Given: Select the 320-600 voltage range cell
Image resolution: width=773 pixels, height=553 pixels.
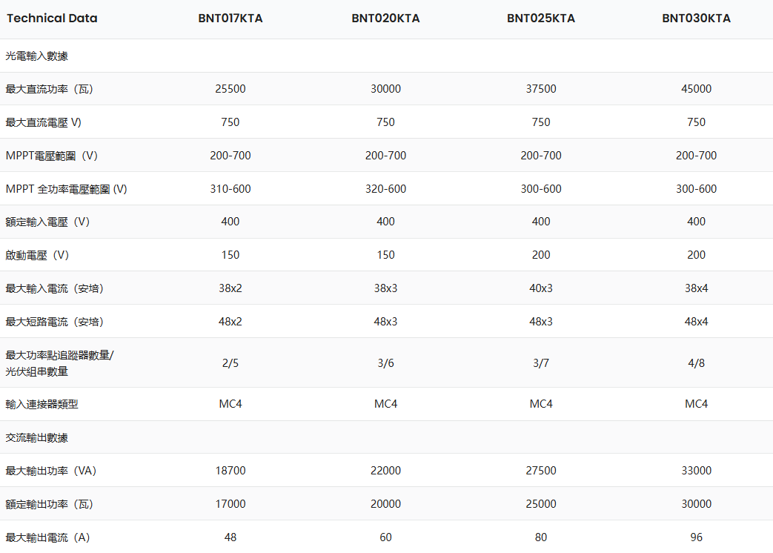Looking at the screenshot, I should (x=385, y=189).
